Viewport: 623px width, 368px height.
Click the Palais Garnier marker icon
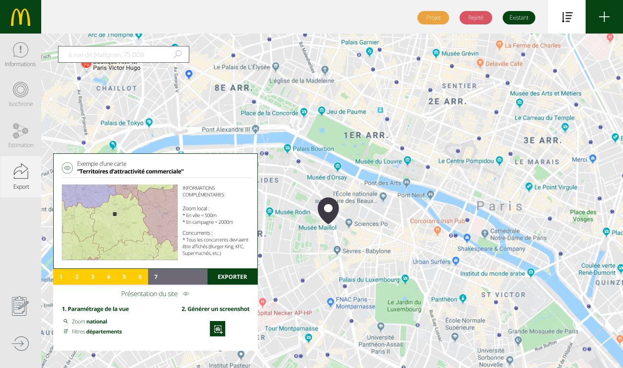(x=369, y=51)
